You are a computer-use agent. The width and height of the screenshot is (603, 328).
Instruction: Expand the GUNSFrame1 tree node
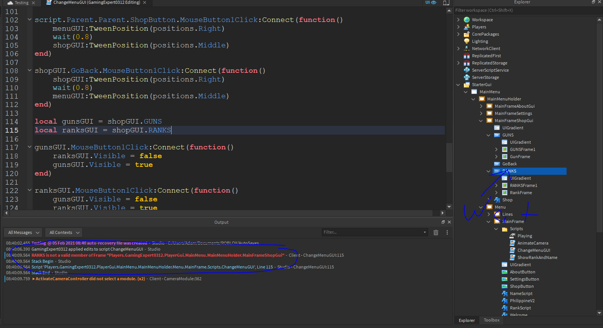click(x=496, y=149)
